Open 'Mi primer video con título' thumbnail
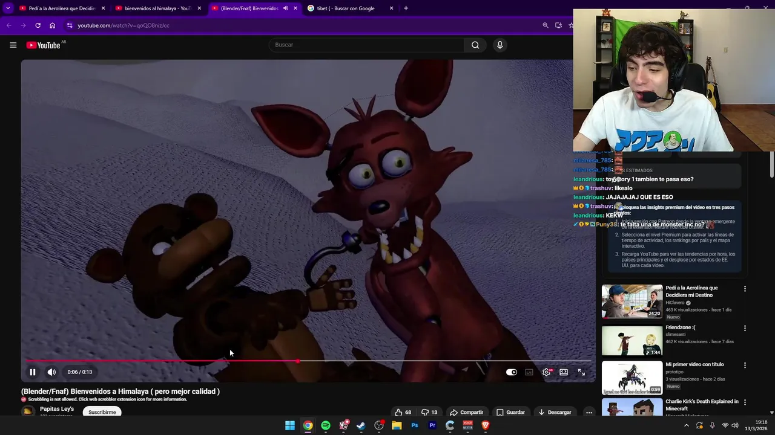 click(632, 378)
